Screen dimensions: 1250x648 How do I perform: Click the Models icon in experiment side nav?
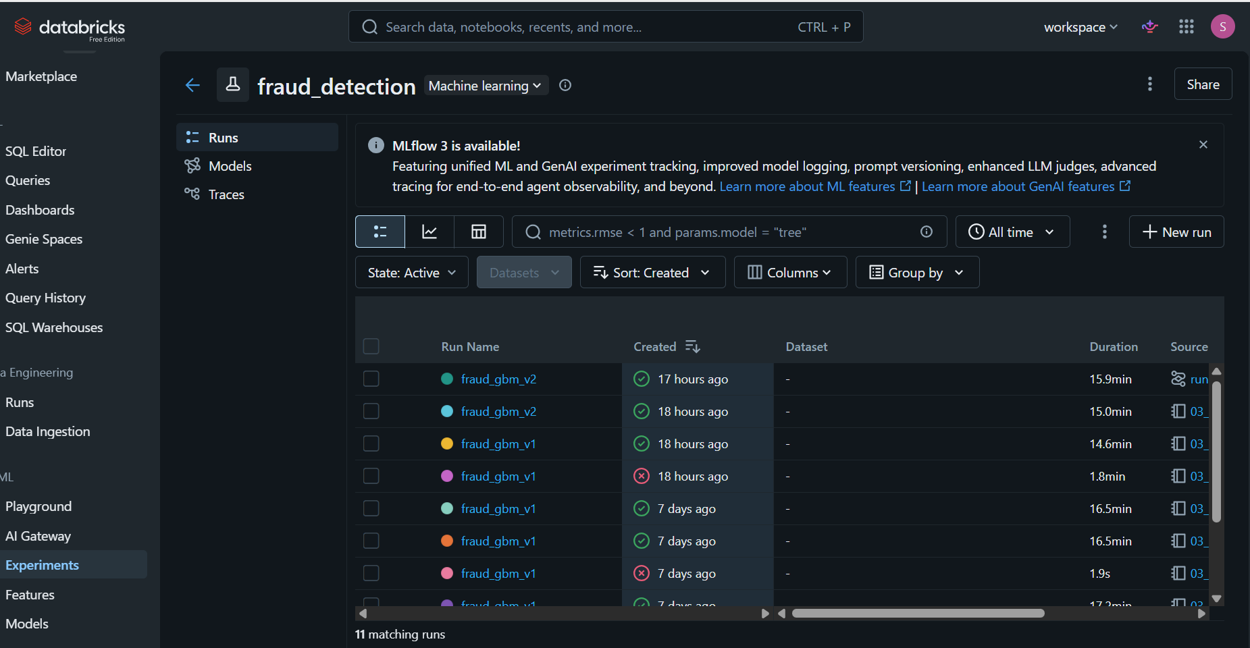pyautogui.click(x=192, y=165)
